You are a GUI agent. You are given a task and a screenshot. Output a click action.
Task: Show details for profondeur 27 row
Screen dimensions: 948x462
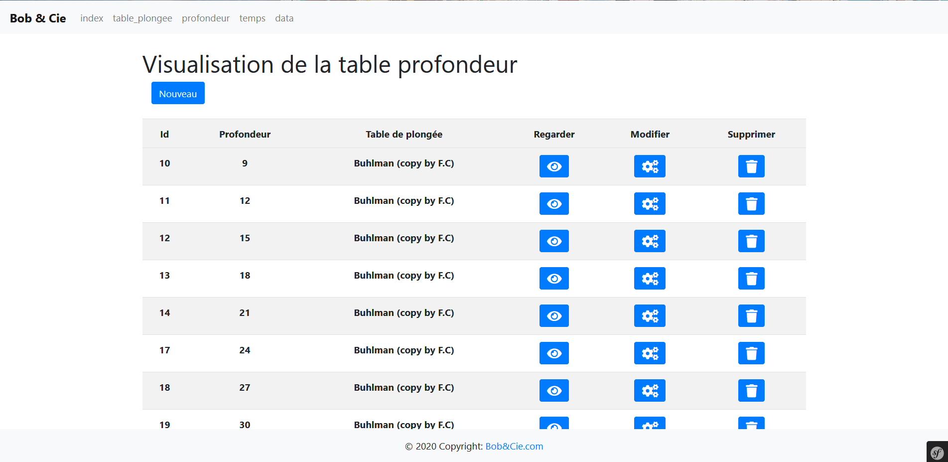click(554, 390)
